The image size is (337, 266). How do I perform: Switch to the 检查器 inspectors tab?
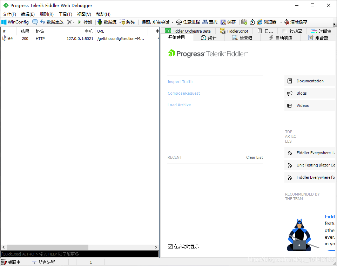pyautogui.click(x=242, y=38)
